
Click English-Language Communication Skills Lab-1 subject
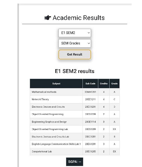tap(56, 144)
